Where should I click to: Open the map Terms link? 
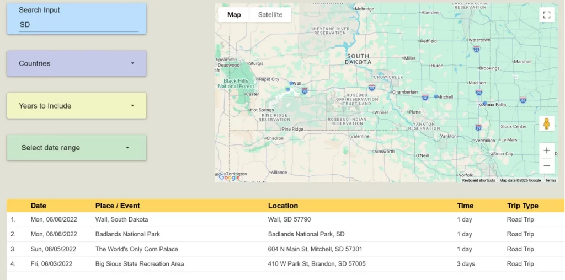[x=550, y=180]
